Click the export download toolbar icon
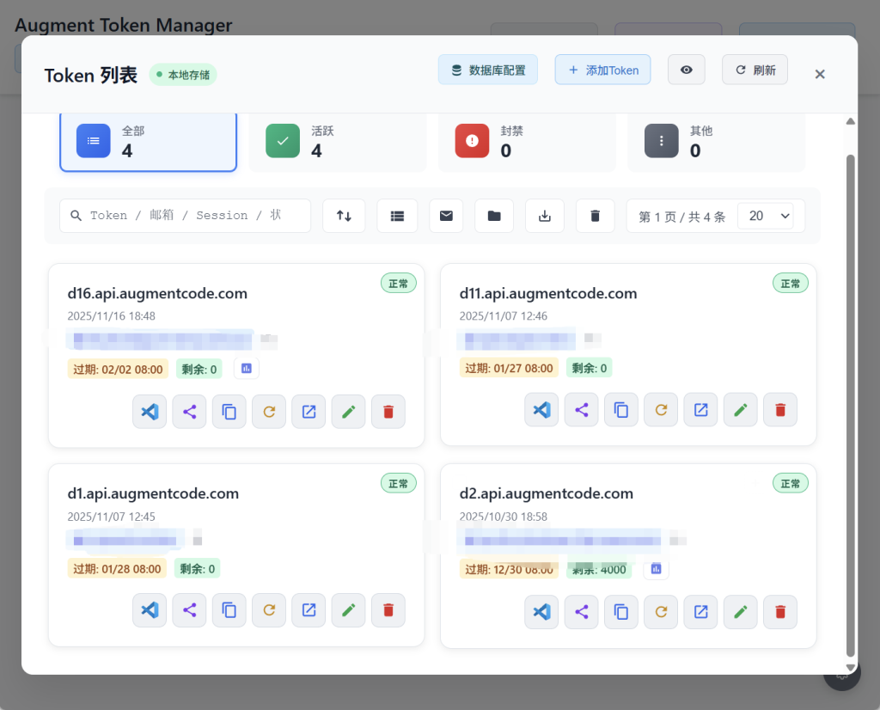The width and height of the screenshot is (880, 710). tap(544, 216)
